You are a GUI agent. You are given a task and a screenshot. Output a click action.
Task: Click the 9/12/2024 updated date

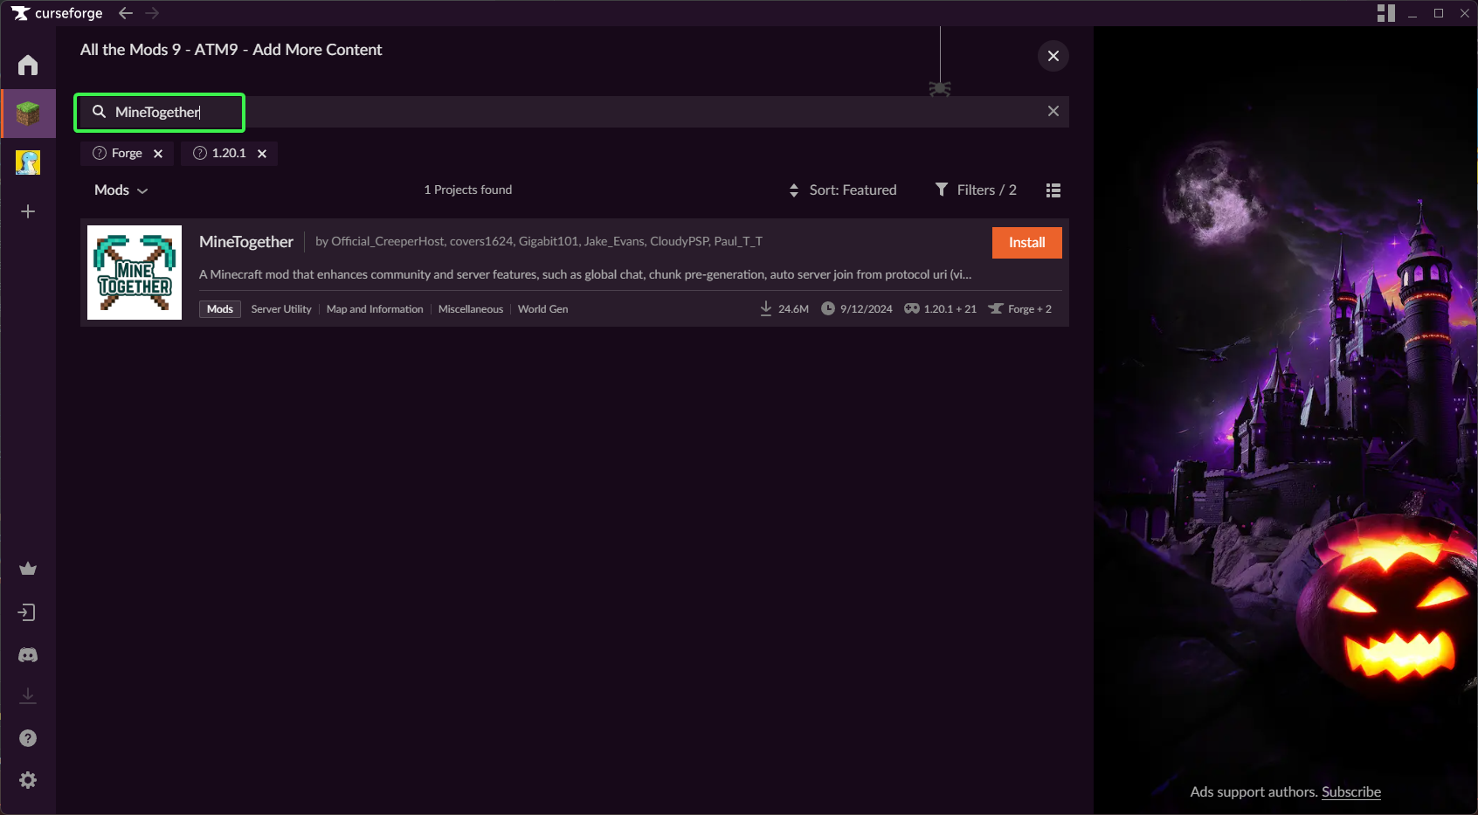[857, 309]
